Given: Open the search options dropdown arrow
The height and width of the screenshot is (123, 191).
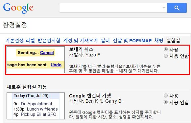Looking at the screenshot, I should pos(164,8).
